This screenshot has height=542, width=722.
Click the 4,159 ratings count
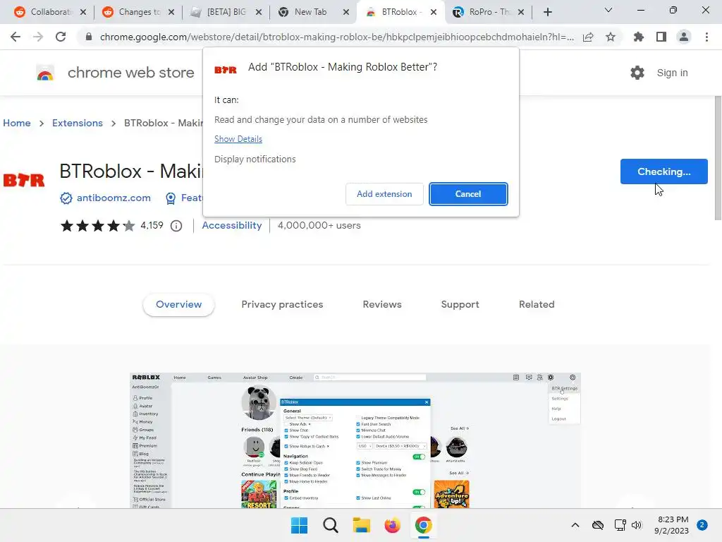click(x=152, y=226)
